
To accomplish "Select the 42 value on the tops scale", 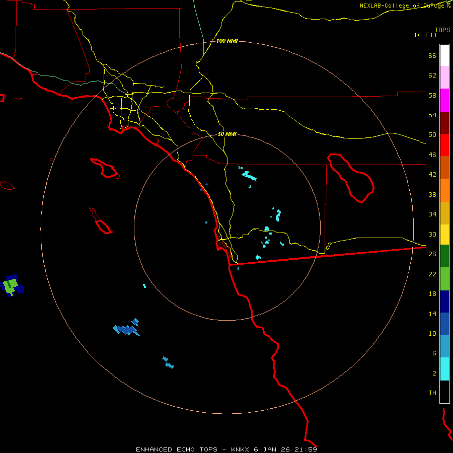I will (432, 175).
